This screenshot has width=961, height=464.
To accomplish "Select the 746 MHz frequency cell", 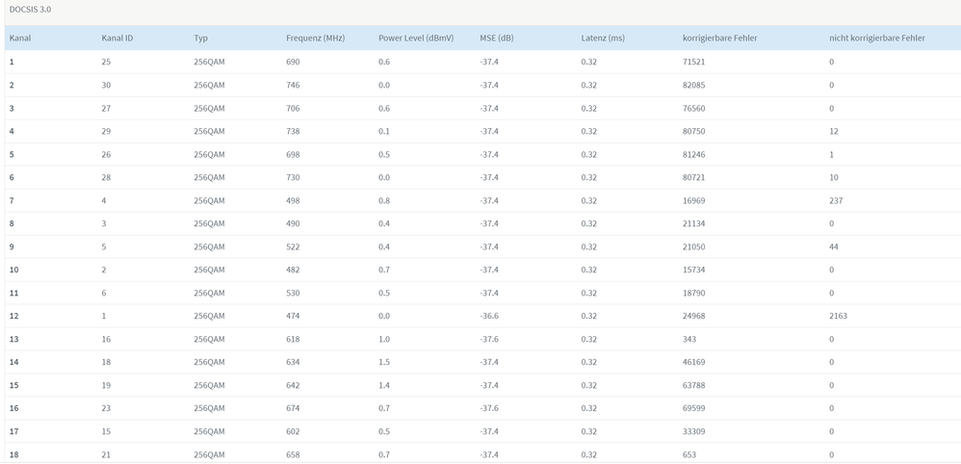I will [x=293, y=85].
